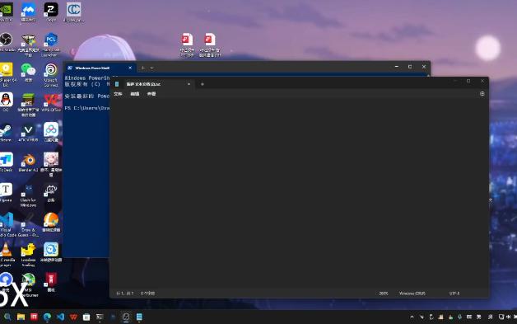Viewport: 517px width, 324px height.
Task: Close the Notepad text document tab
Action: (x=189, y=84)
